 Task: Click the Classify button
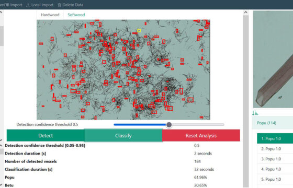pos(123,136)
